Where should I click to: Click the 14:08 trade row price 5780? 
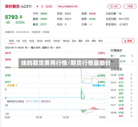[121, 113]
